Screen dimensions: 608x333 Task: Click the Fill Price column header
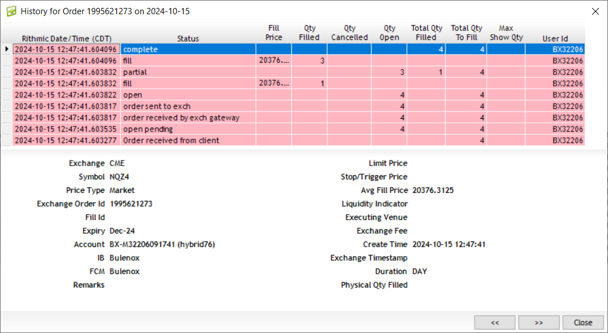274,33
